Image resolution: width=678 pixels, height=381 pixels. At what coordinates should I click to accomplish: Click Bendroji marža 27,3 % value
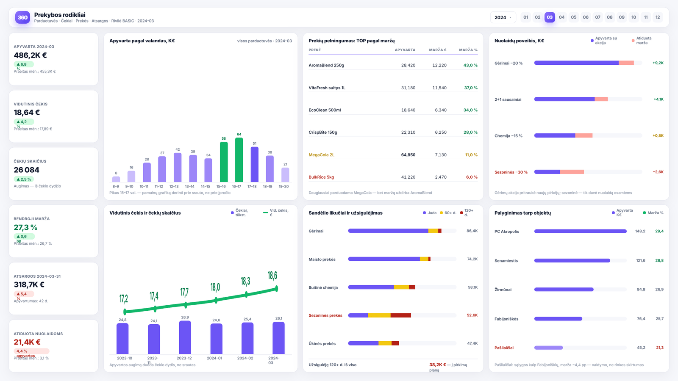tap(25, 227)
